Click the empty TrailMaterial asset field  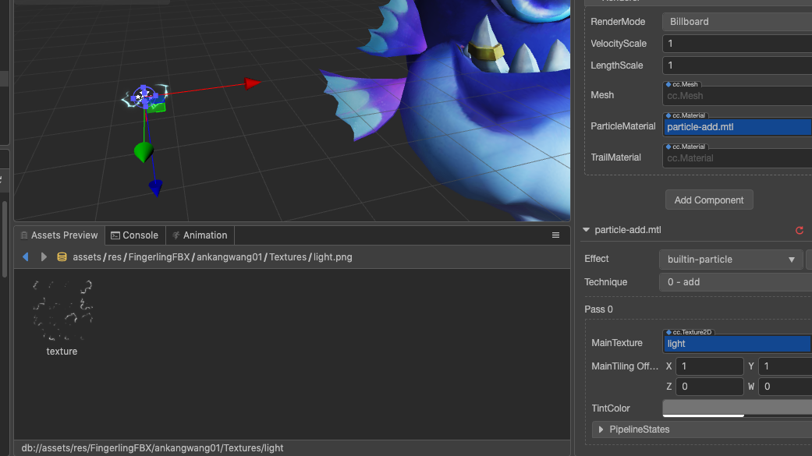click(737, 158)
